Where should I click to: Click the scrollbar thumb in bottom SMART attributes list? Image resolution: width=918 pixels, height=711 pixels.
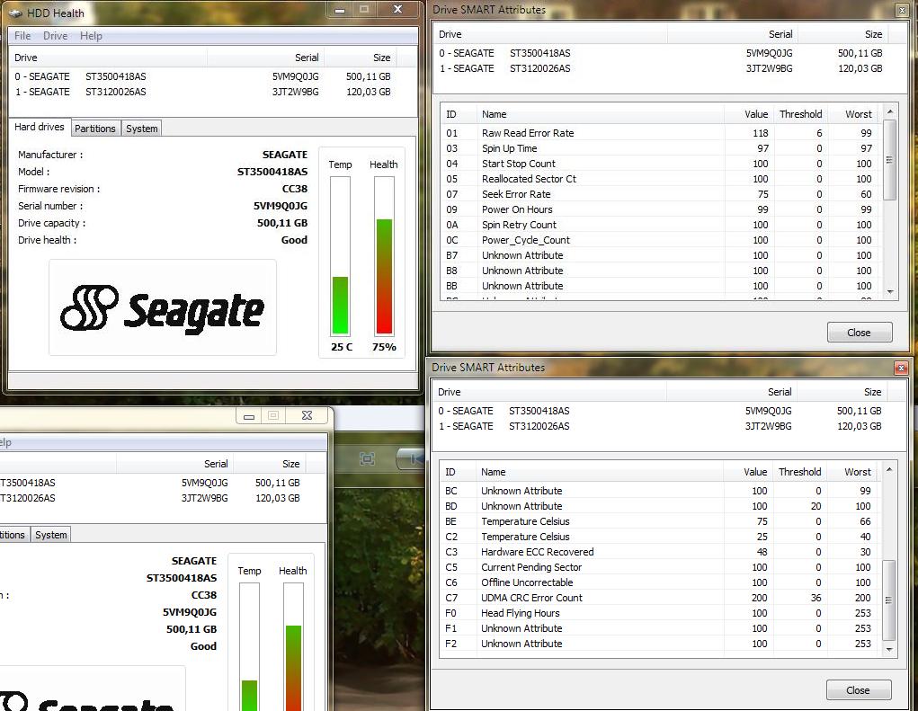[x=888, y=600]
